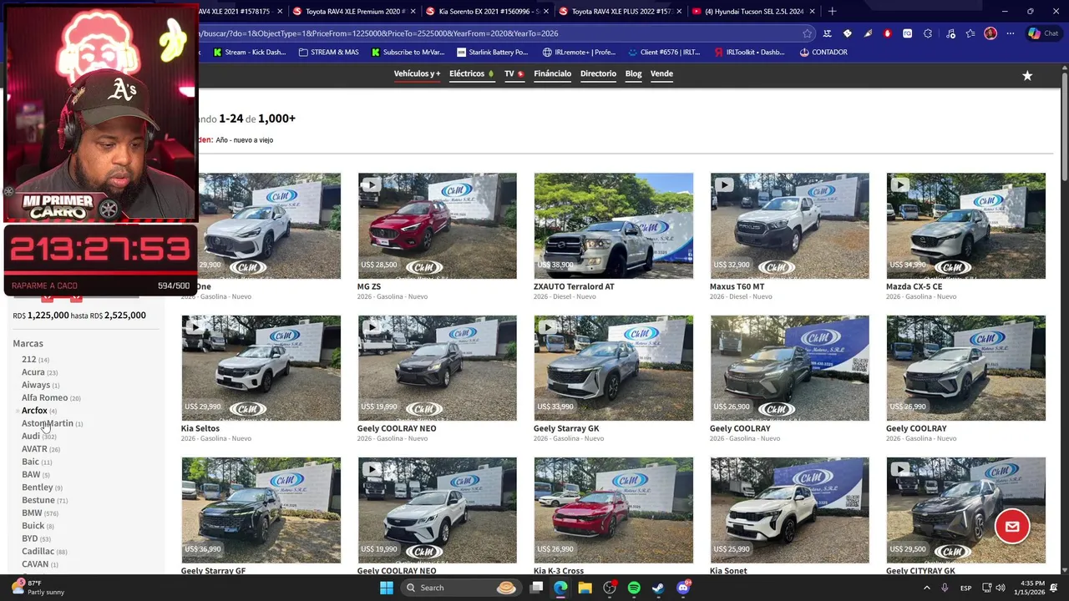
Task: Click Microsoft Edge taskbar icon
Action: 560,588
